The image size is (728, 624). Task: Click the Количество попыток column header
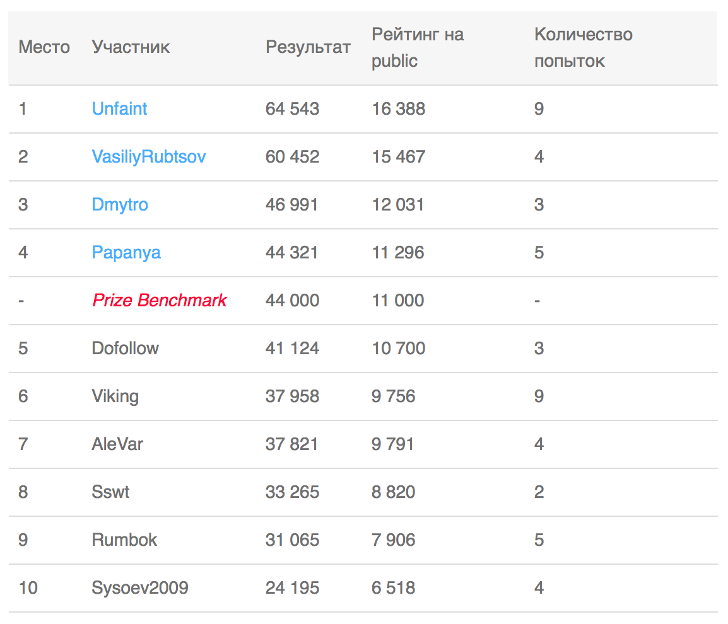[582, 47]
